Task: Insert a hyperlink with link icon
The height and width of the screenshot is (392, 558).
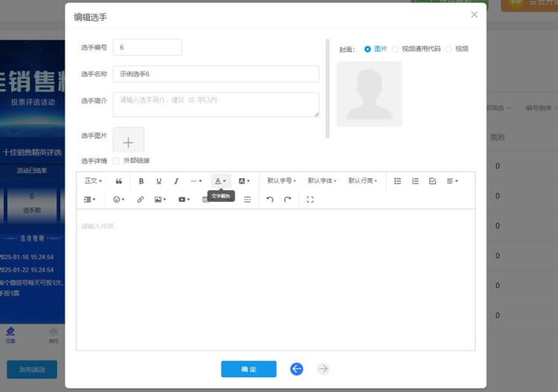Action: click(x=141, y=200)
